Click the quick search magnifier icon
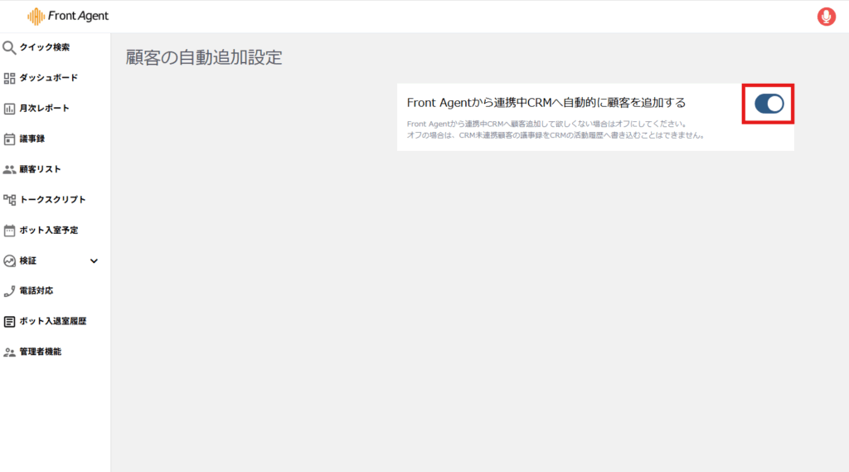 point(10,47)
